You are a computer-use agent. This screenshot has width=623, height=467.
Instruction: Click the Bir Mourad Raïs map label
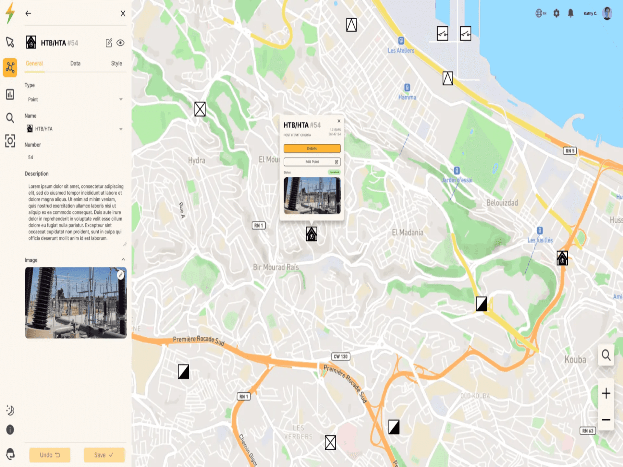pos(276,267)
